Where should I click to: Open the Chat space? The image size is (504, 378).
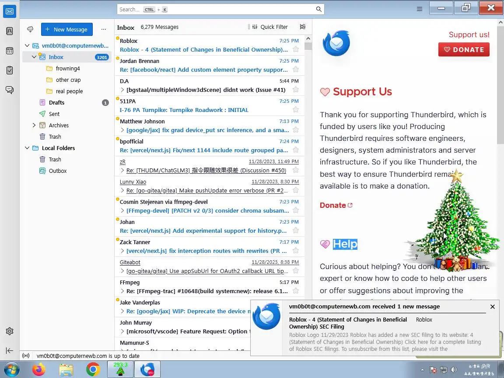point(10,90)
